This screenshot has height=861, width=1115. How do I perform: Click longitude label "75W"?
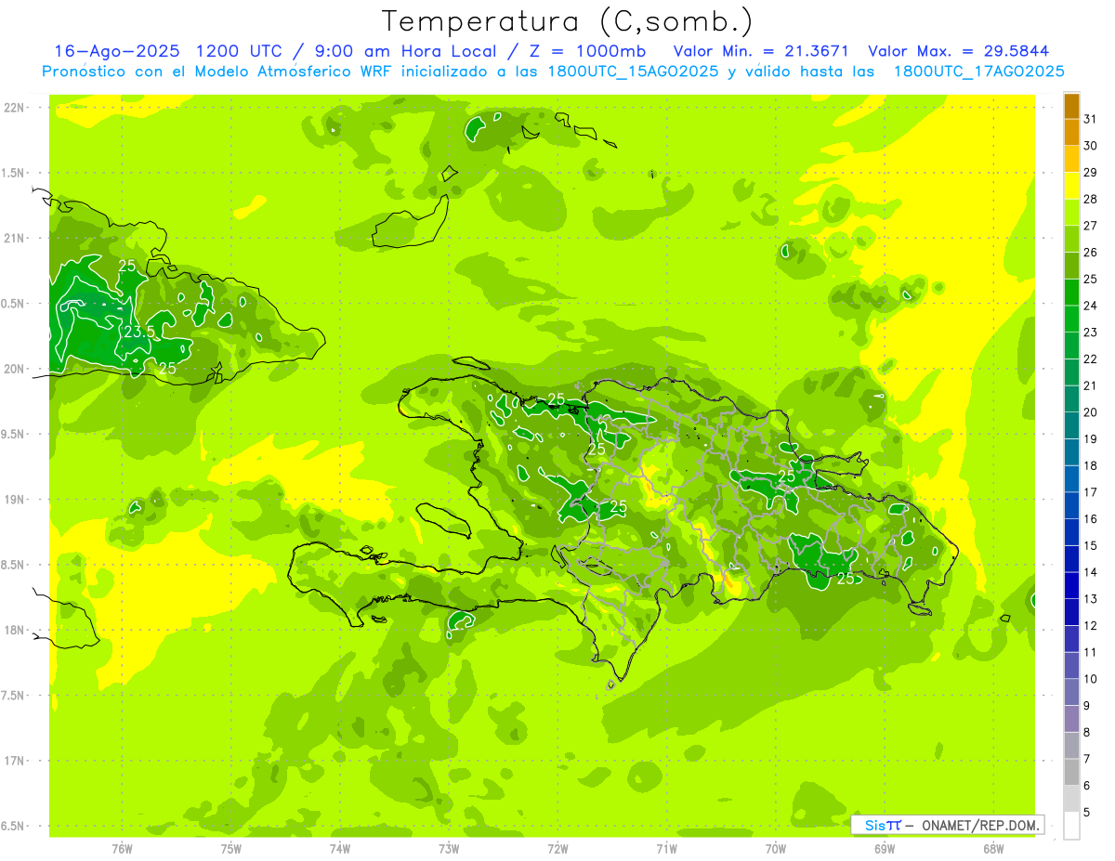(x=231, y=848)
